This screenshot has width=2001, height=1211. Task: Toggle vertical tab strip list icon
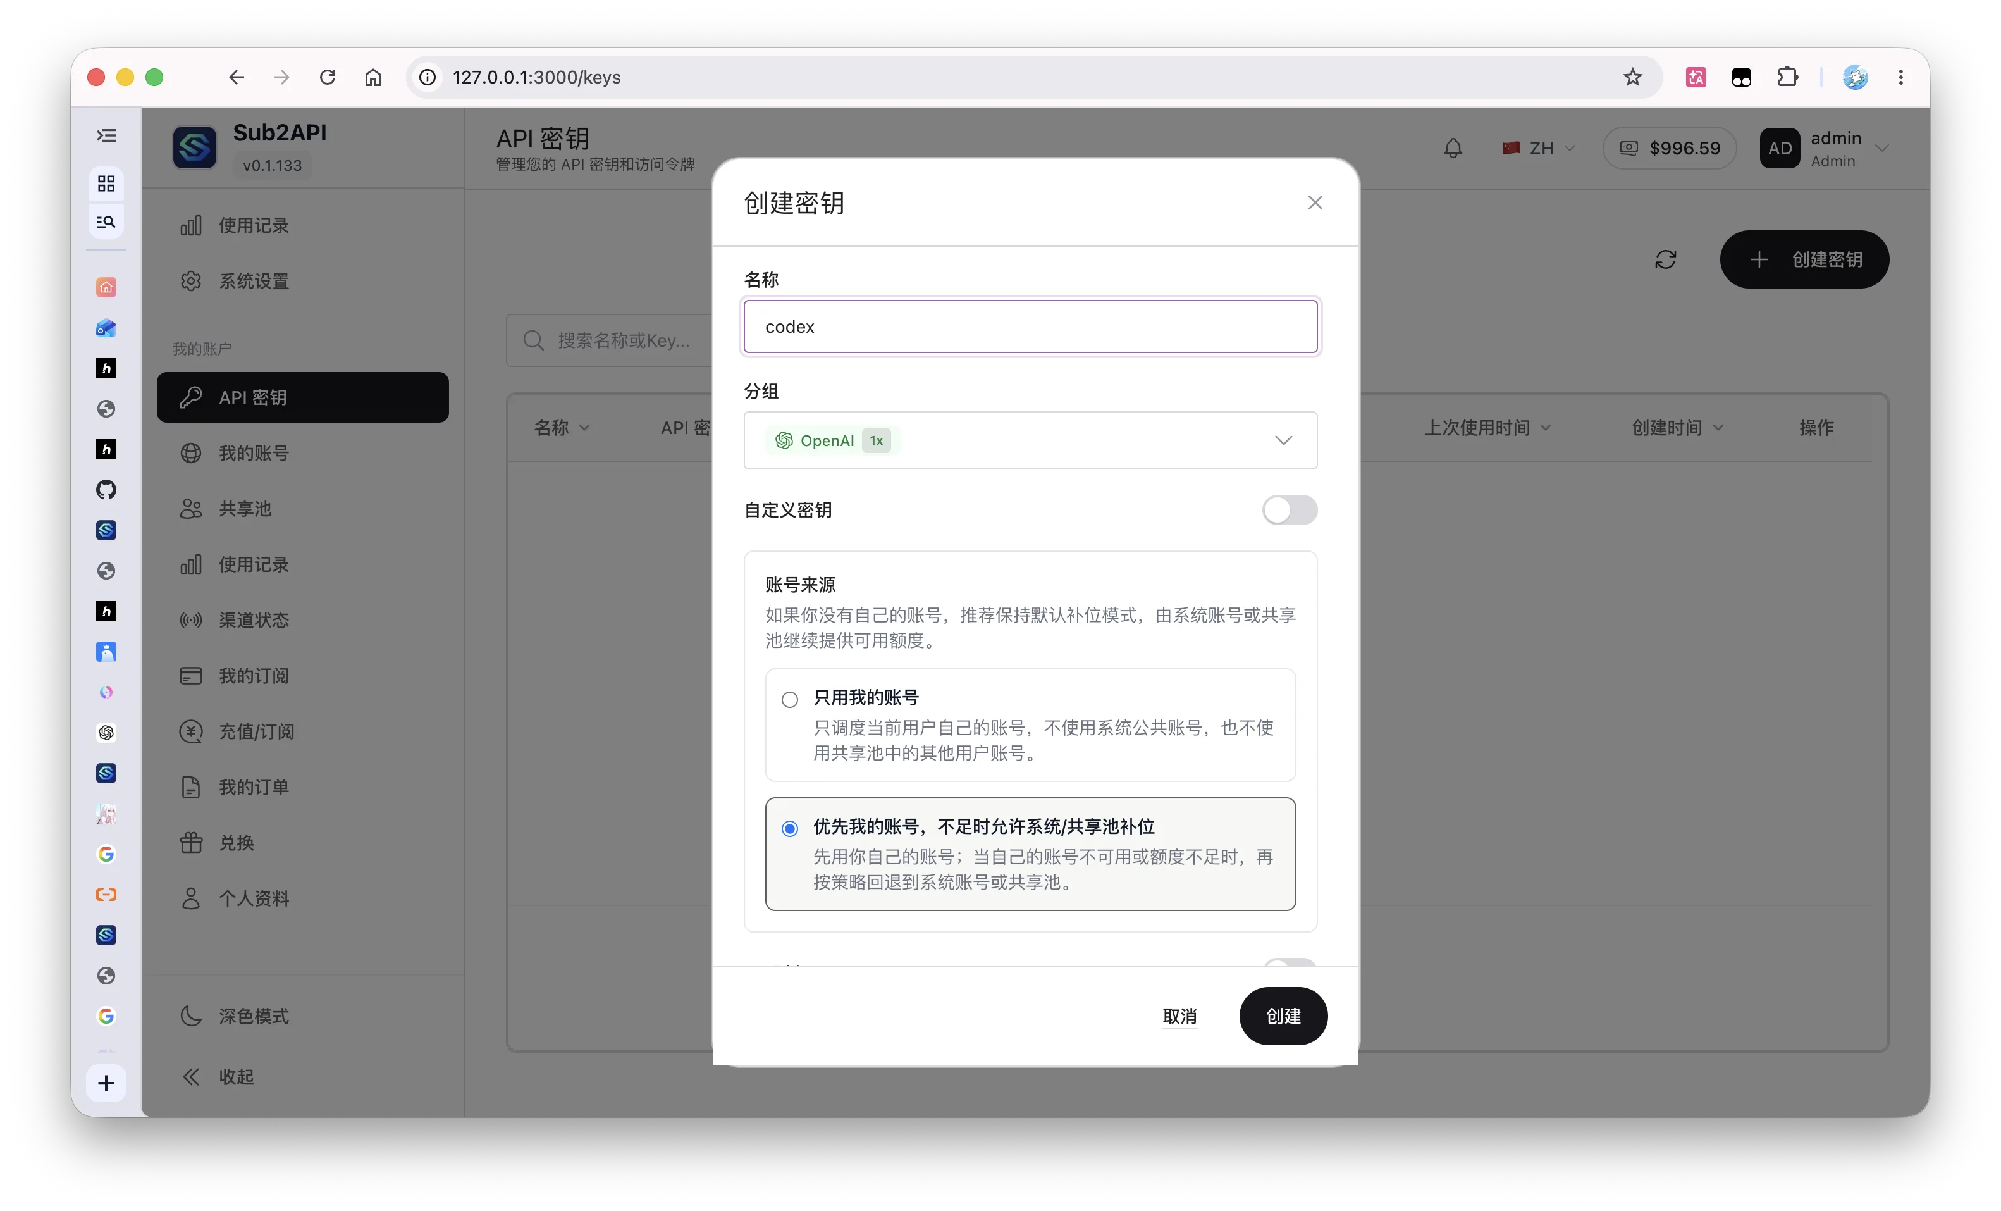click(x=106, y=135)
